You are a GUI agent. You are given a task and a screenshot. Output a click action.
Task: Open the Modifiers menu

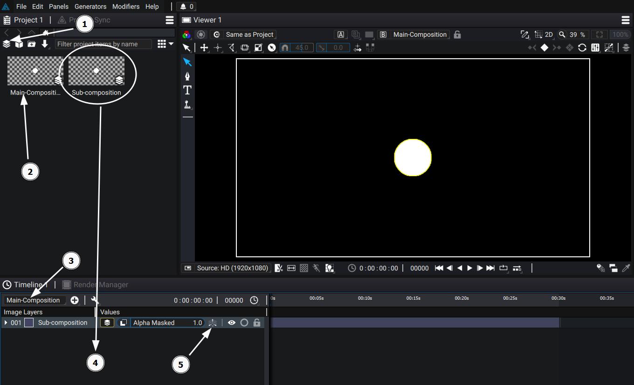[126, 7]
